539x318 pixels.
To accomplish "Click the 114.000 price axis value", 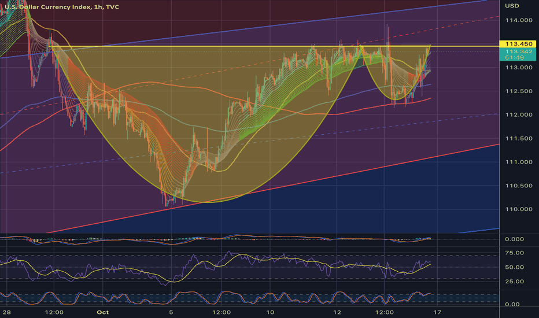I will point(519,20).
